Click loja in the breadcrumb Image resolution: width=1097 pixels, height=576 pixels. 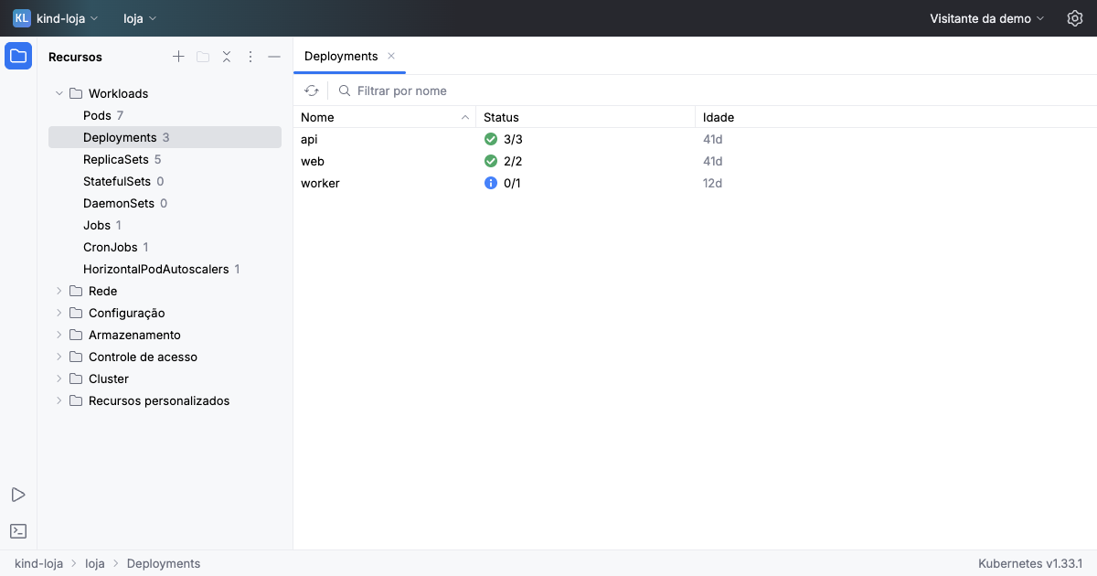[95, 563]
